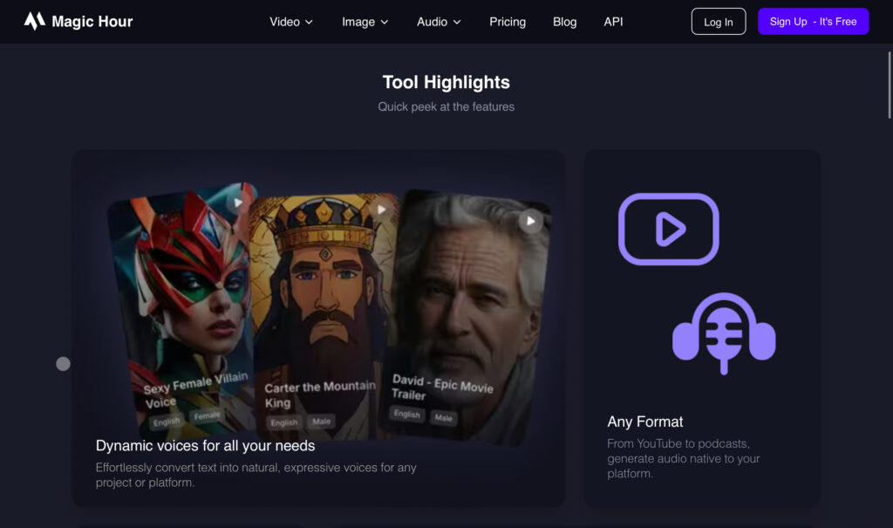Click the Log In button

[718, 22]
